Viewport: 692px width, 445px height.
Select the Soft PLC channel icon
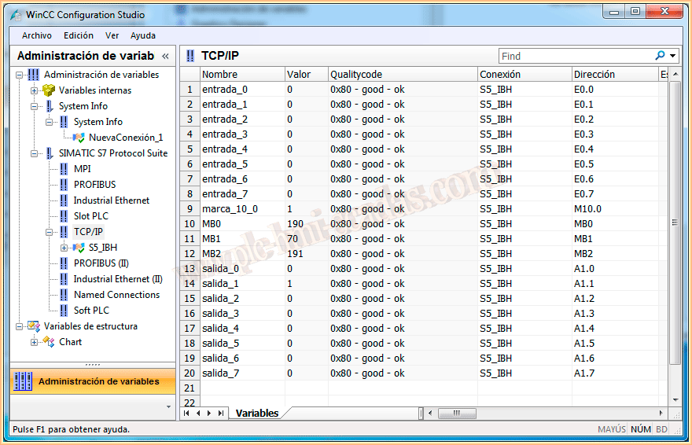point(64,311)
